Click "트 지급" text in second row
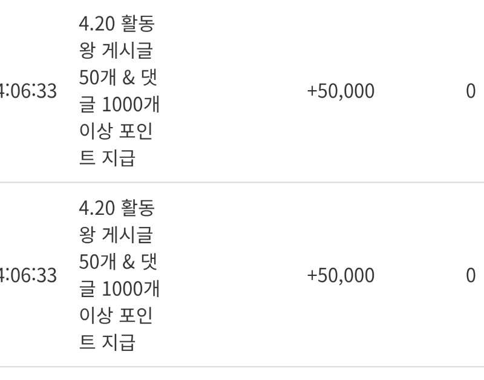The height and width of the screenshot is (380, 484). click(107, 342)
